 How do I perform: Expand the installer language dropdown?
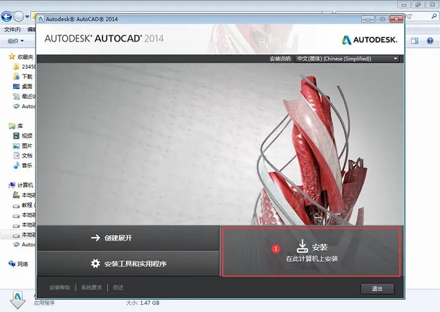click(347, 59)
